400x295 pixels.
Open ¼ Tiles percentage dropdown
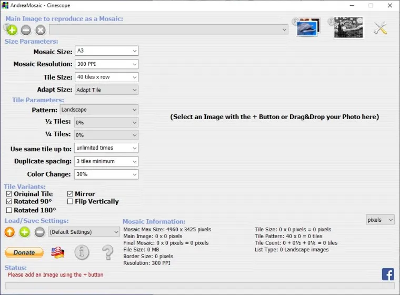click(106, 135)
